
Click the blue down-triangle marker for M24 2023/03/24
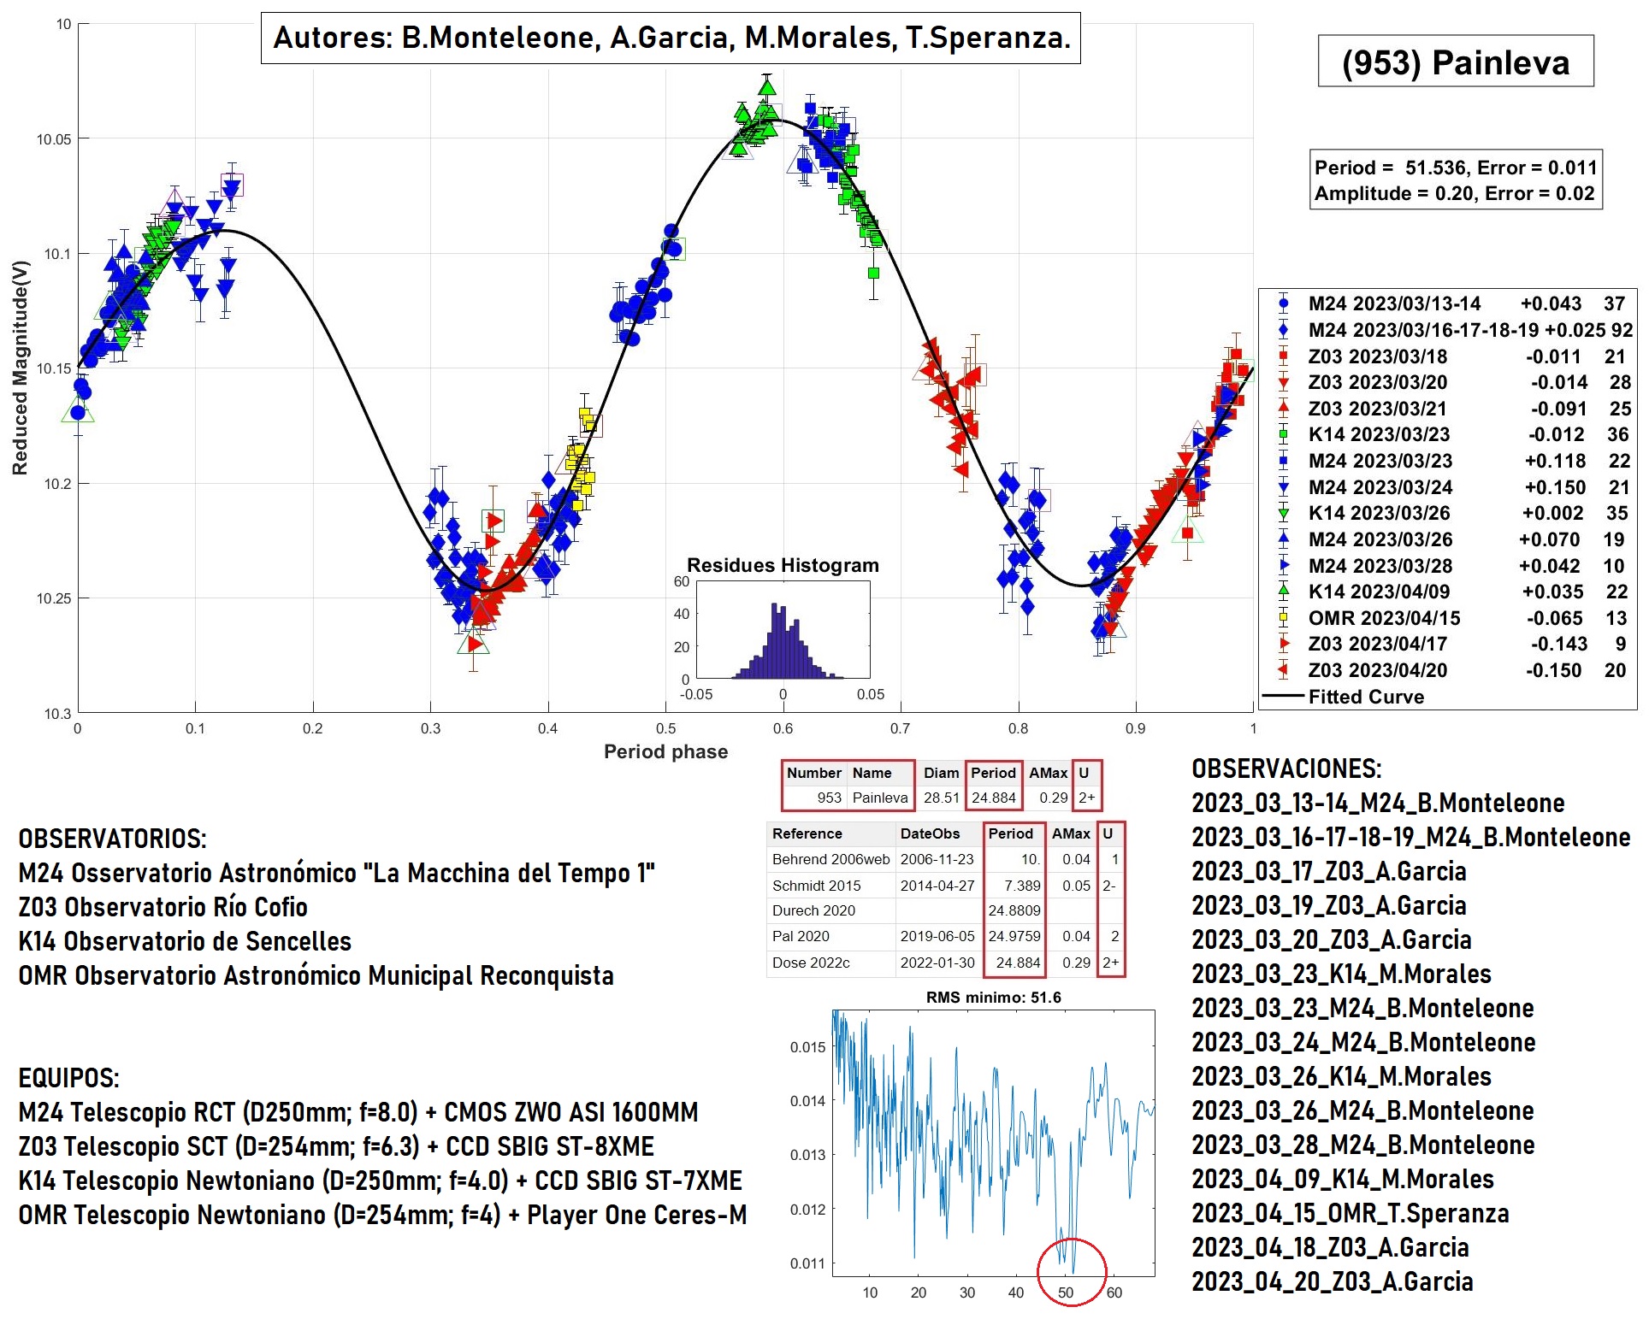click(1283, 487)
